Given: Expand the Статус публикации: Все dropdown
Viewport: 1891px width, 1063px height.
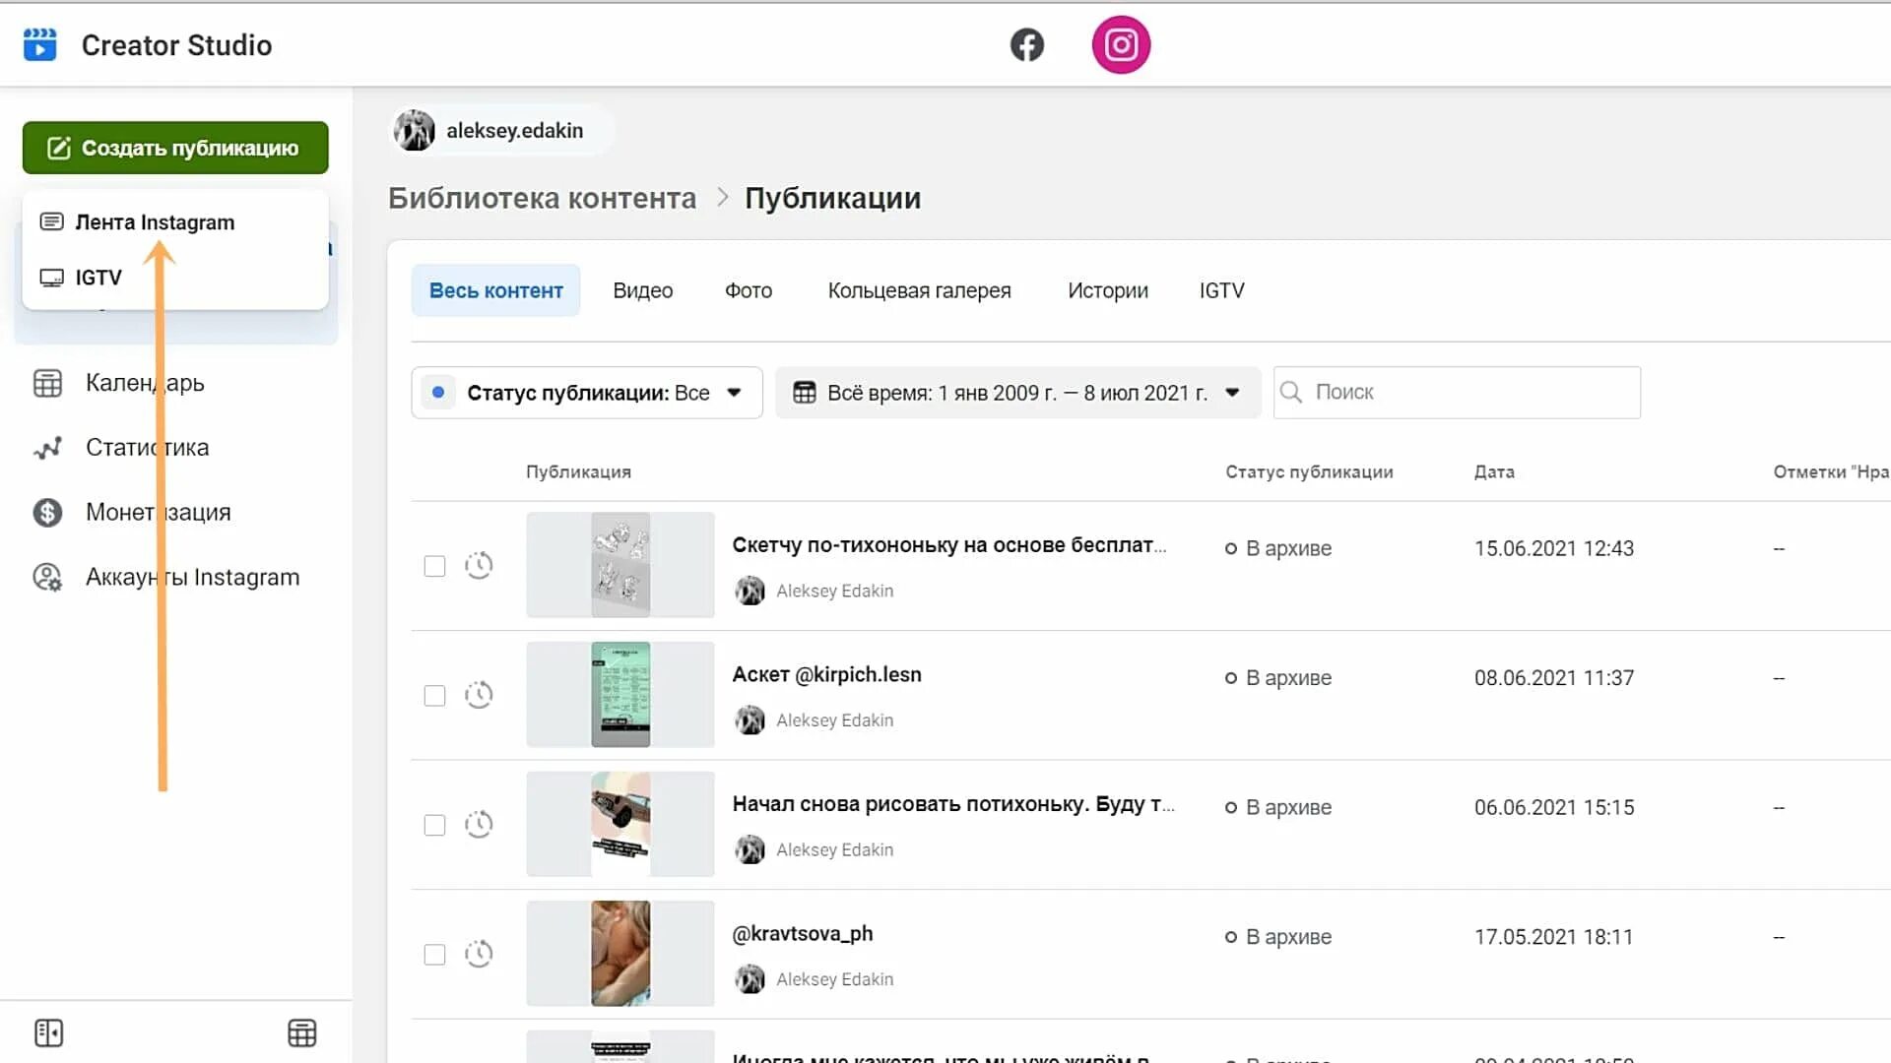Looking at the screenshot, I should [x=587, y=393].
